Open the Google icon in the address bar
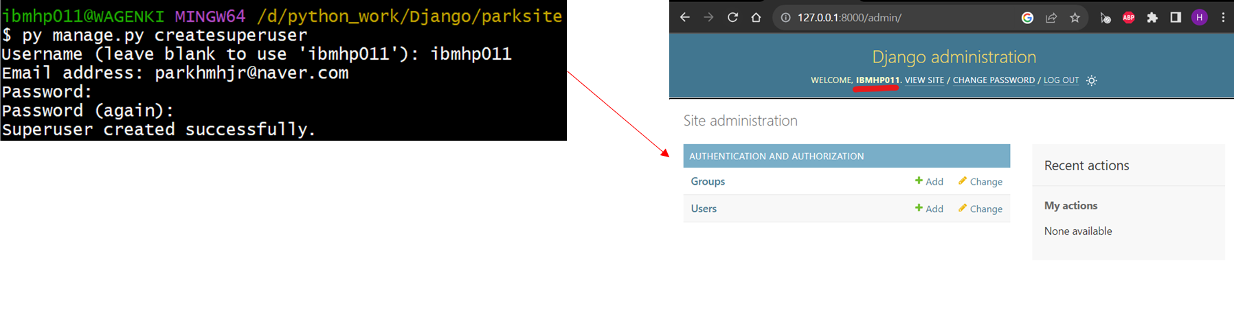This screenshot has height=313, width=1234. 1027,18
